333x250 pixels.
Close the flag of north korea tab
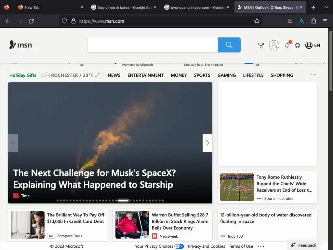point(155,7)
